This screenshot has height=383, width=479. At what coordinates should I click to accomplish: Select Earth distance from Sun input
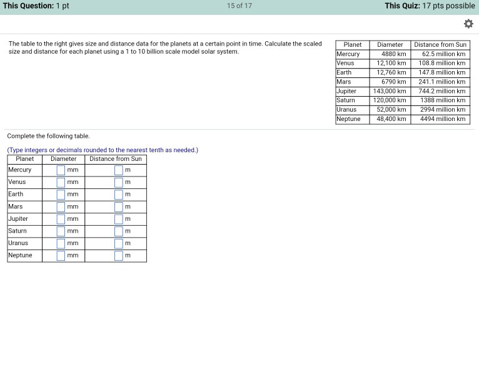pyautogui.click(x=119, y=195)
